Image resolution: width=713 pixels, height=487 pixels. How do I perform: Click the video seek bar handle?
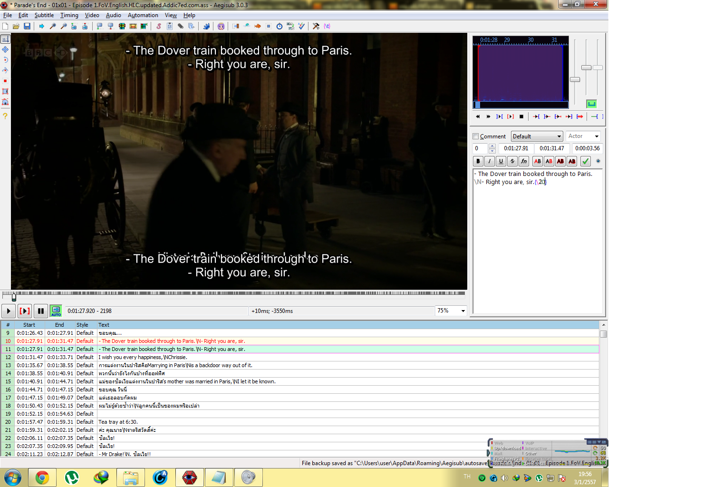pos(14,298)
